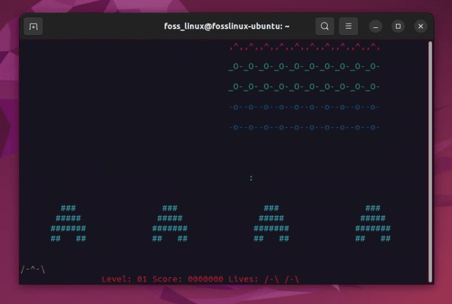This screenshot has width=452, height=304.
Task: Open a new terminal tab
Action: click(33, 27)
